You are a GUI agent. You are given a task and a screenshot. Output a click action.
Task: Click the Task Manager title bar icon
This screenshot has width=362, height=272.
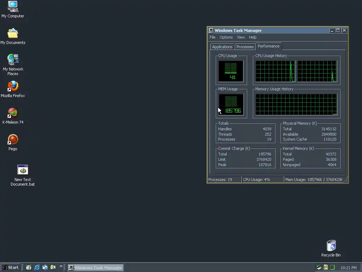tap(211, 30)
